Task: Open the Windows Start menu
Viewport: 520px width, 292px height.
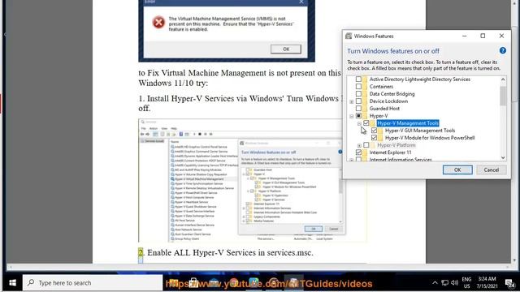Action: point(12,283)
